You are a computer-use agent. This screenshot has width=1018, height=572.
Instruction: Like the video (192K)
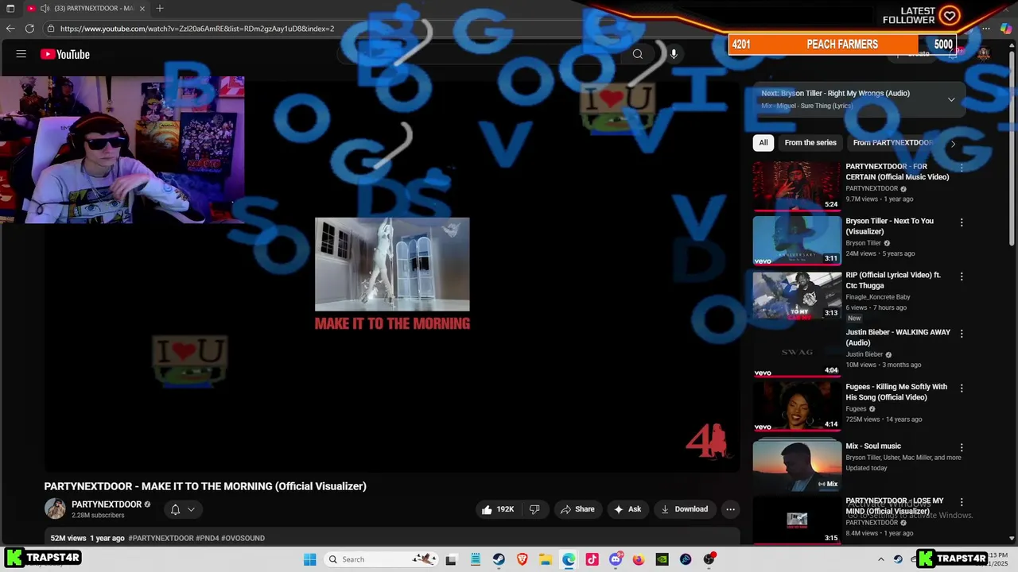(x=497, y=509)
